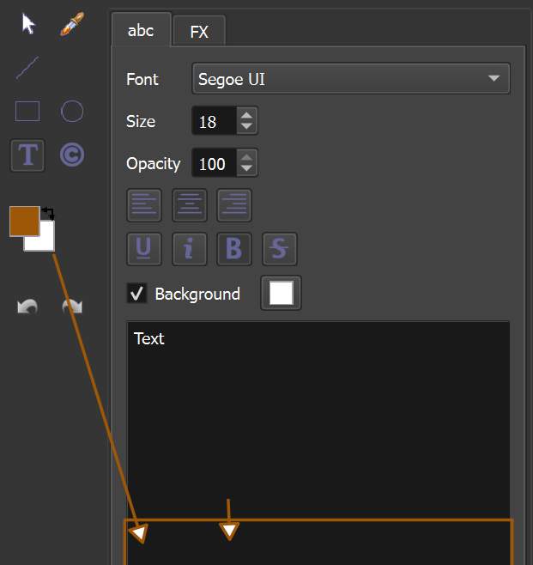Center align the text
Viewport: 533px width, 565px height.
click(x=190, y=204)
